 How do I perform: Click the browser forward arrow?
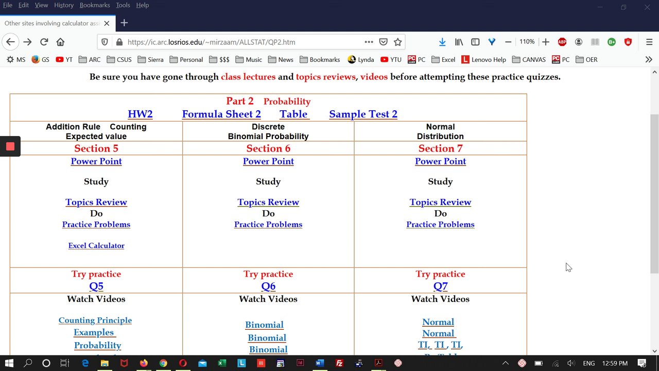click(27, 42)
